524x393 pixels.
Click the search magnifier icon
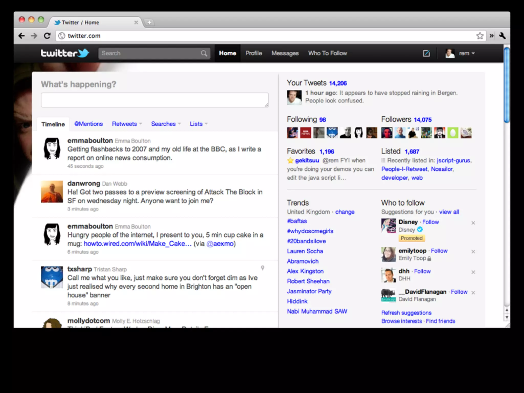(x=204, y=53)
